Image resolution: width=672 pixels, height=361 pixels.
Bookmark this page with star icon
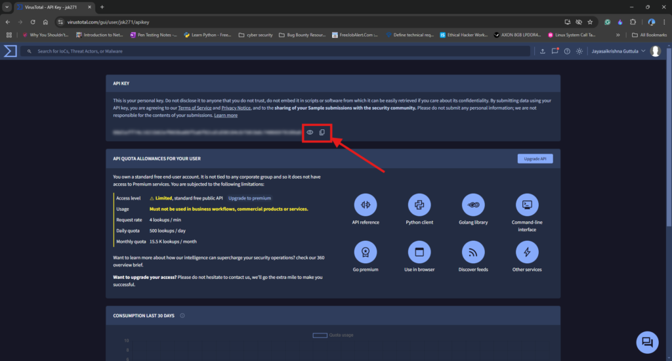[590, 22]
